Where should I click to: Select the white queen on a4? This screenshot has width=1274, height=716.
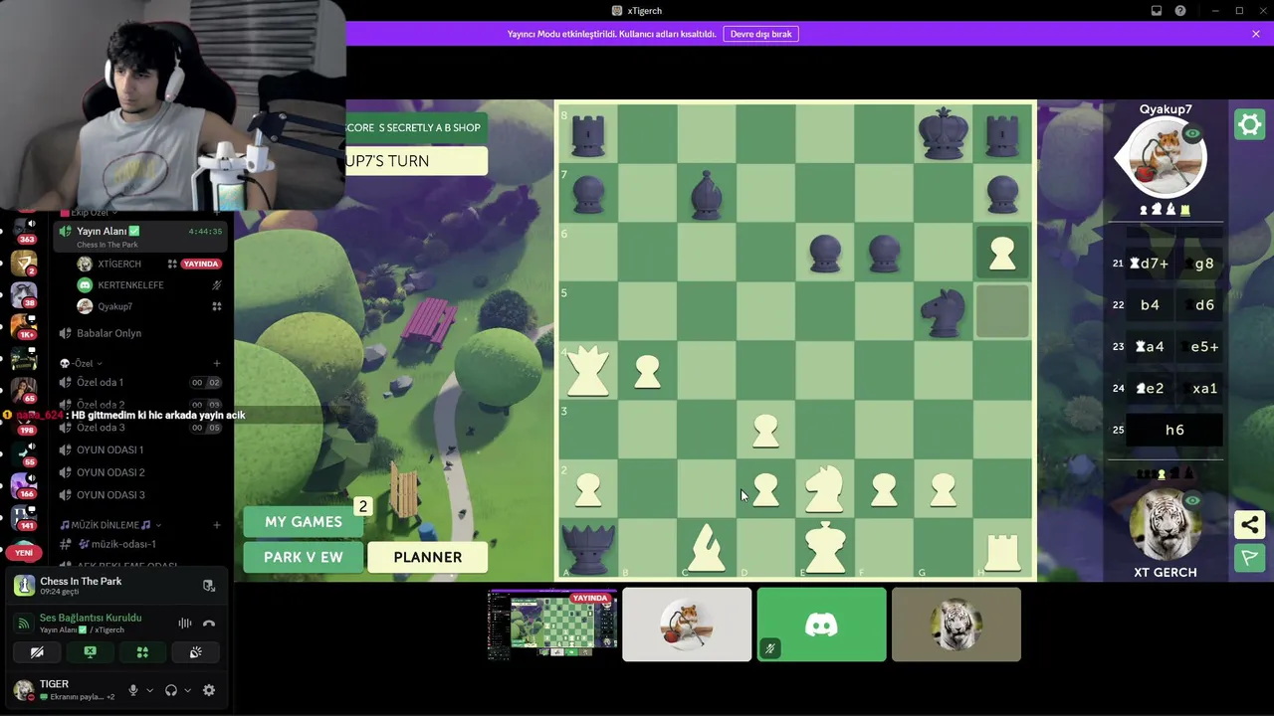(587, 371)
